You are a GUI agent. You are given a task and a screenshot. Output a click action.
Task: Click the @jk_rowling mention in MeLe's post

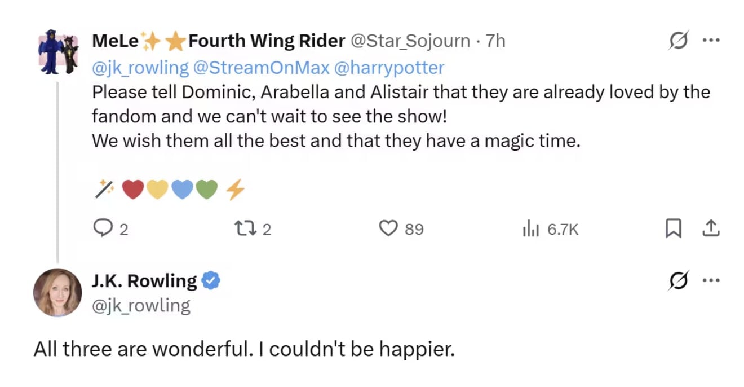tap(140, 68)
